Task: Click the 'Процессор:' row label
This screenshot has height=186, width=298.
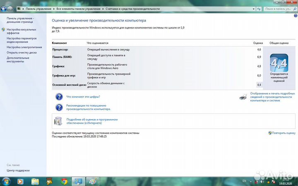Action: click(60, 50)
